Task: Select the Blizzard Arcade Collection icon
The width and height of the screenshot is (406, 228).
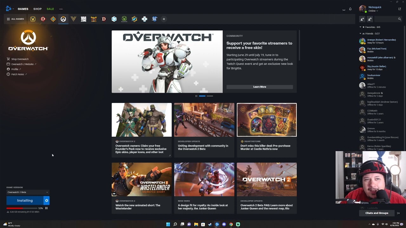Action: 144,19
